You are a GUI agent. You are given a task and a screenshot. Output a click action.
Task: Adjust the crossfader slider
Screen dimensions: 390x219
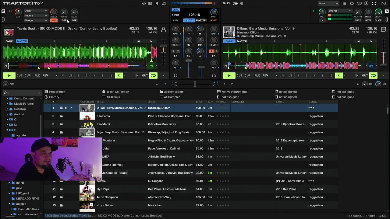point(195,84)
